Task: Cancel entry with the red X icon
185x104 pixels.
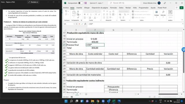Action: pos(79,24)
